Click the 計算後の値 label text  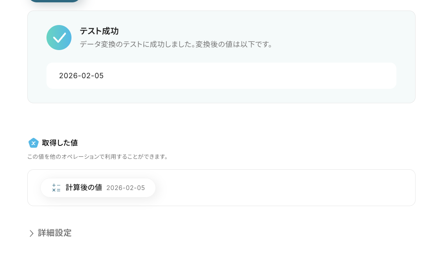coord(84,188)
